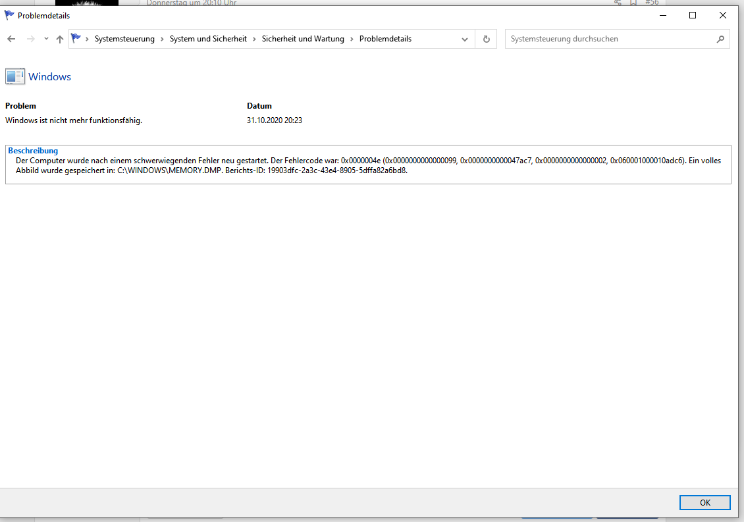The width and height of the screenshot is (744, 522).
Task: Click the Problem column label
Action: [20, 106]
